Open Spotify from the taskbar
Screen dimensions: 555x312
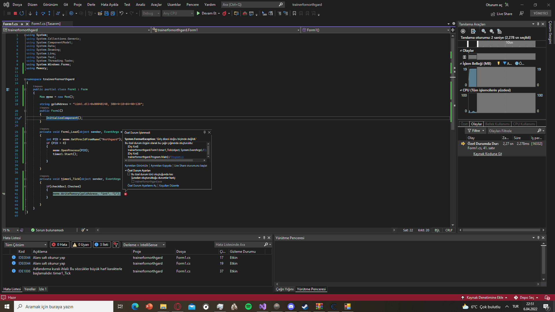coord(248,307)
